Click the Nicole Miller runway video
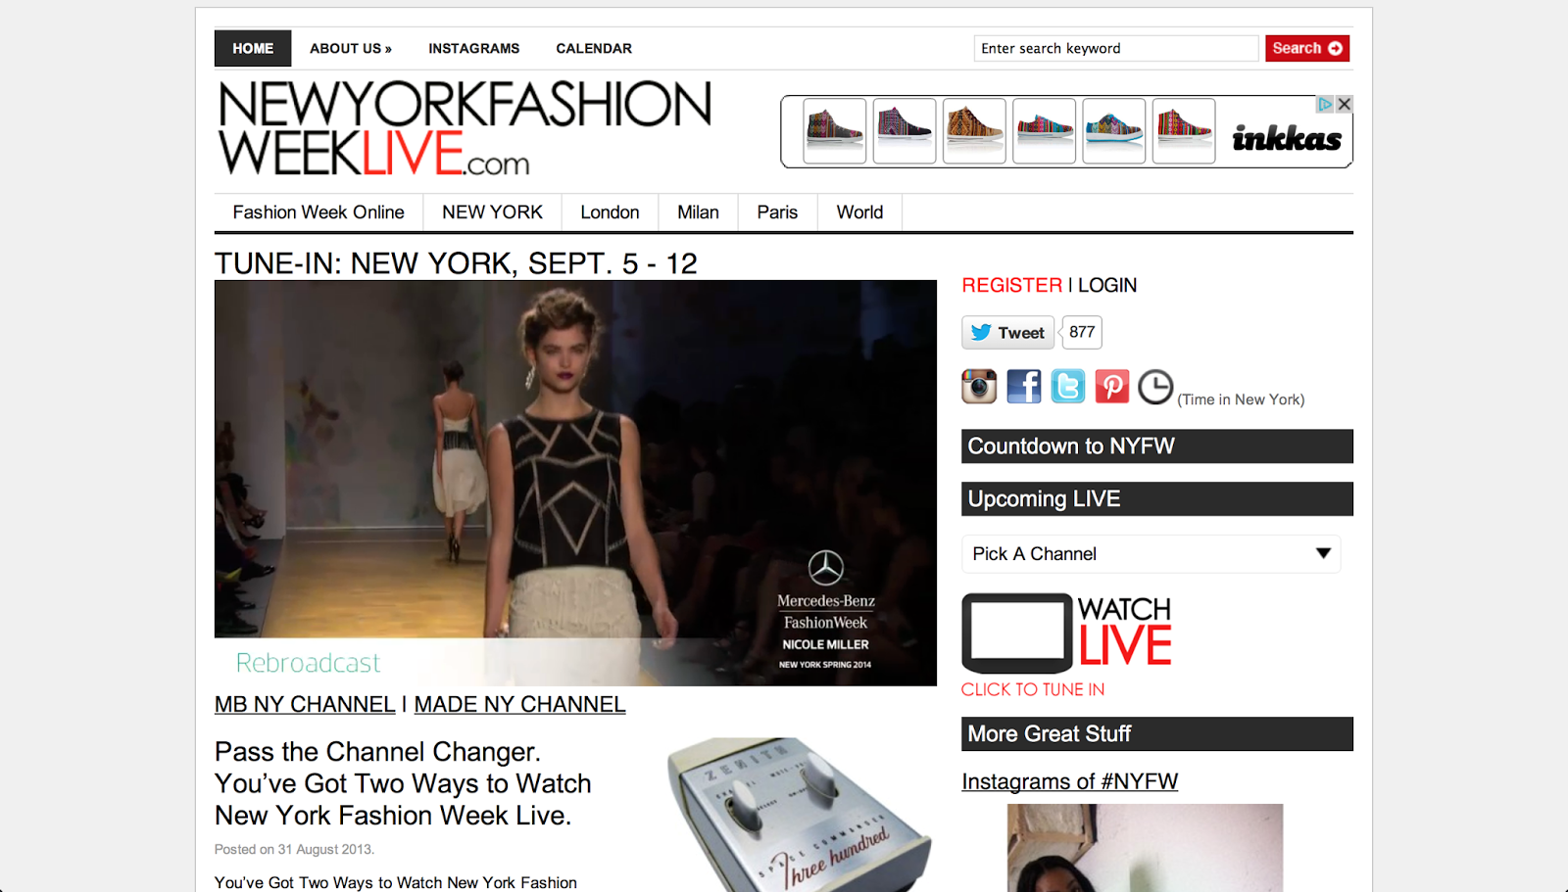 575,483
